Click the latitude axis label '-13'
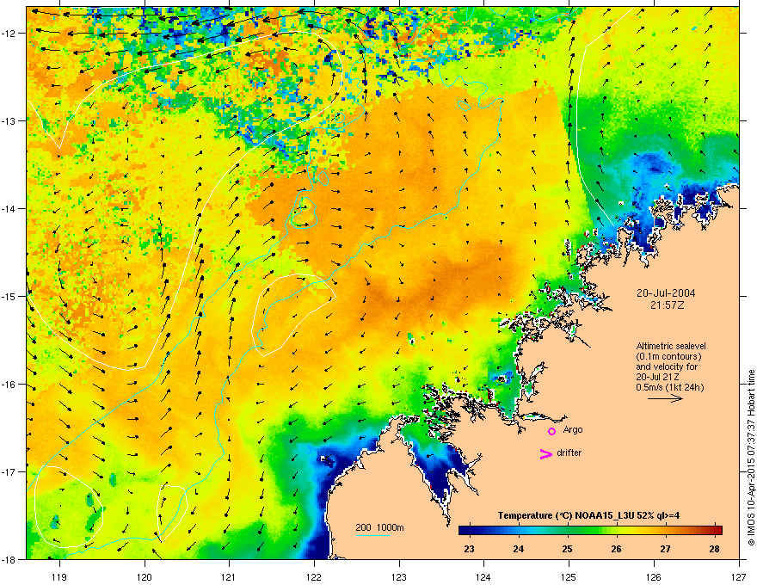This screenshot has width=757, height=585. coord(9,120)
